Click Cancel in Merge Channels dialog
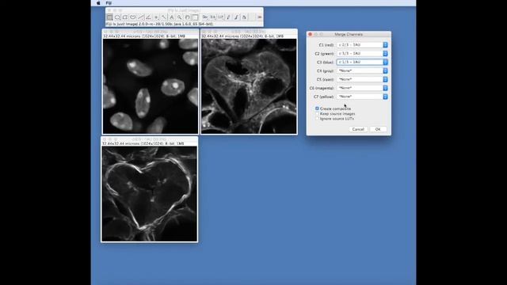 pyautogui.click(x=358, y=129)
